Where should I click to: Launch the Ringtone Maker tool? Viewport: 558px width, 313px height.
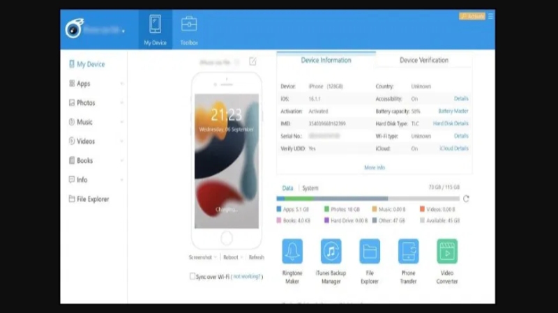[x=292, y=262]
